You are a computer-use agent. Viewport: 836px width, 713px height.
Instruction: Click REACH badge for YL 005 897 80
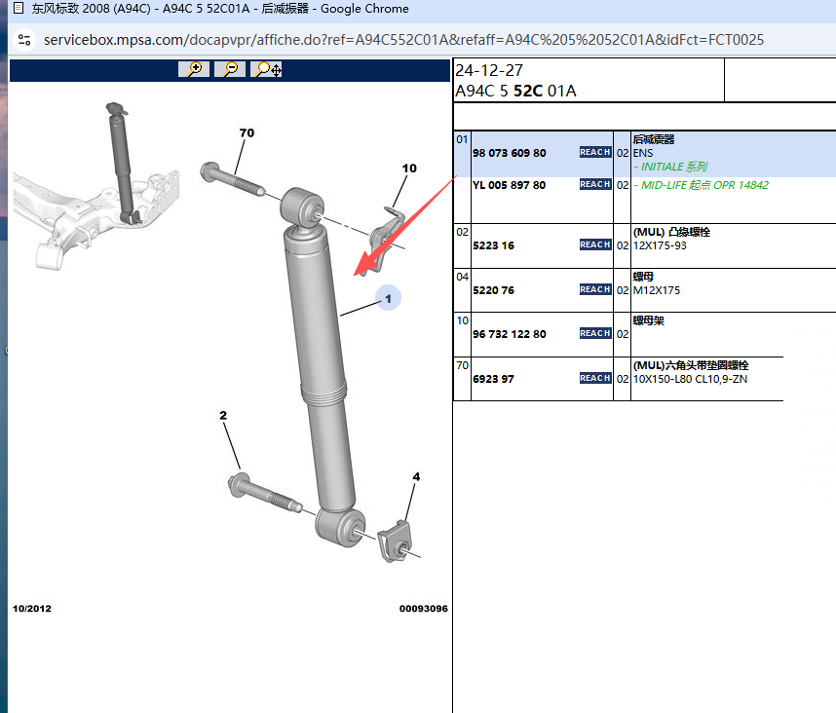tap(595, 184)
